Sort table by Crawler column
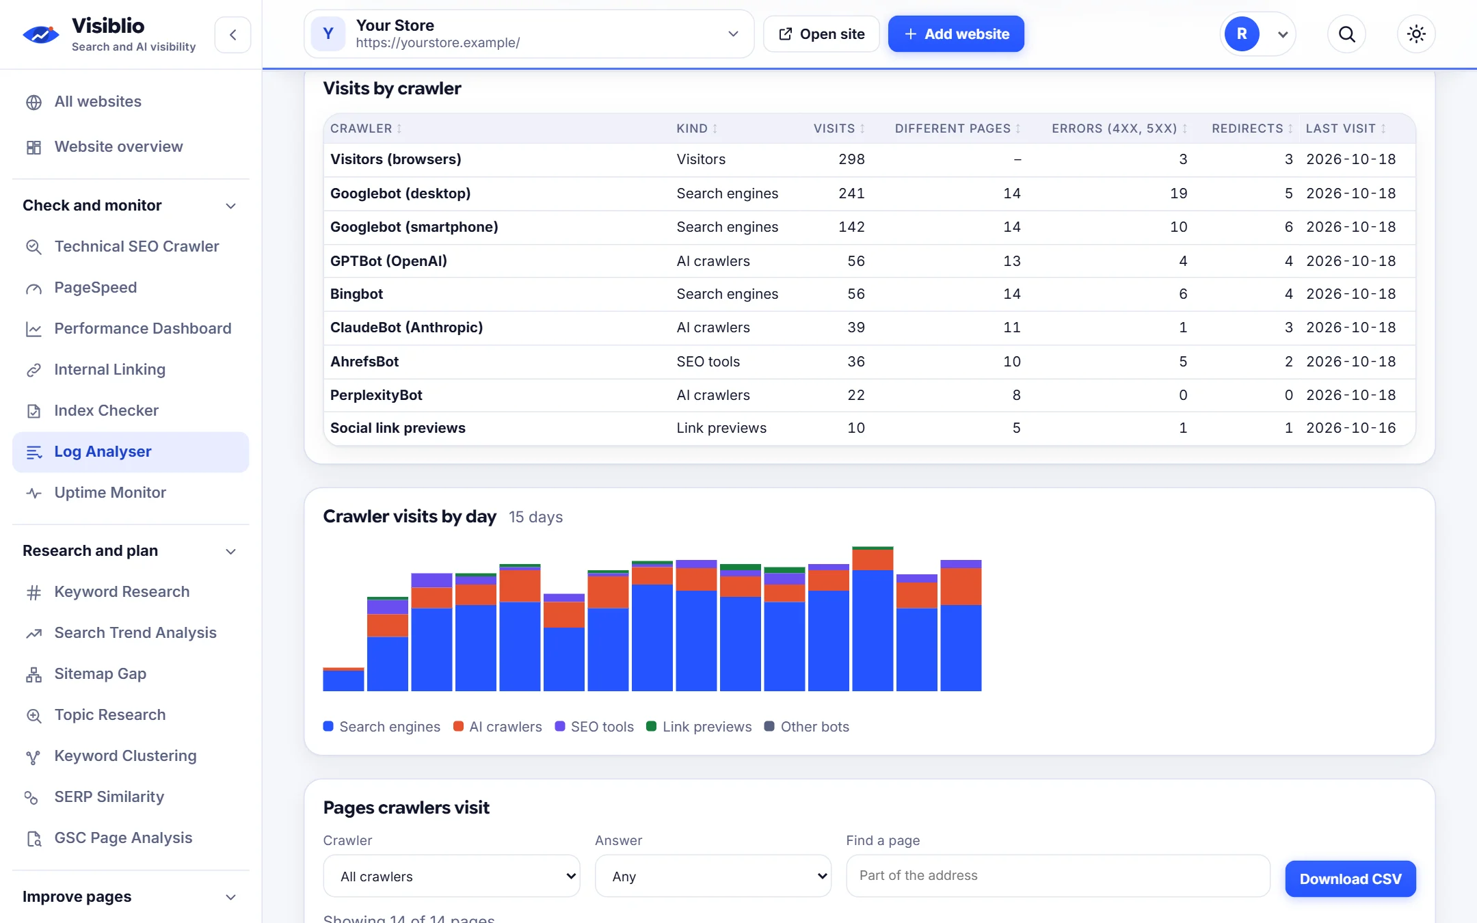 [367, 129]
